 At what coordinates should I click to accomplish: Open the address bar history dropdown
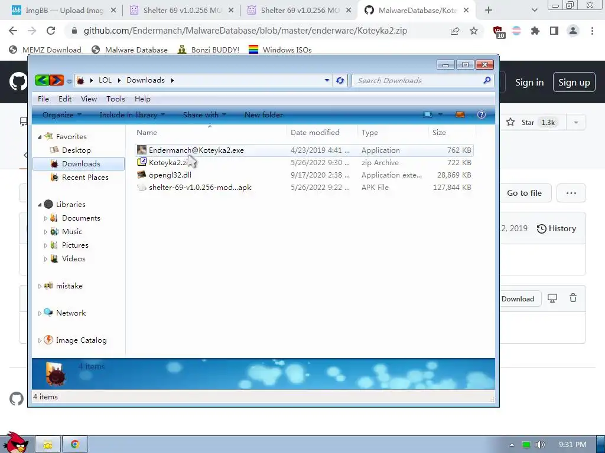(327, 80)
